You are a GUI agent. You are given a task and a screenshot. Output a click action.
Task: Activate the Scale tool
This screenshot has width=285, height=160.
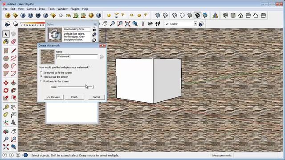[6, 98]
